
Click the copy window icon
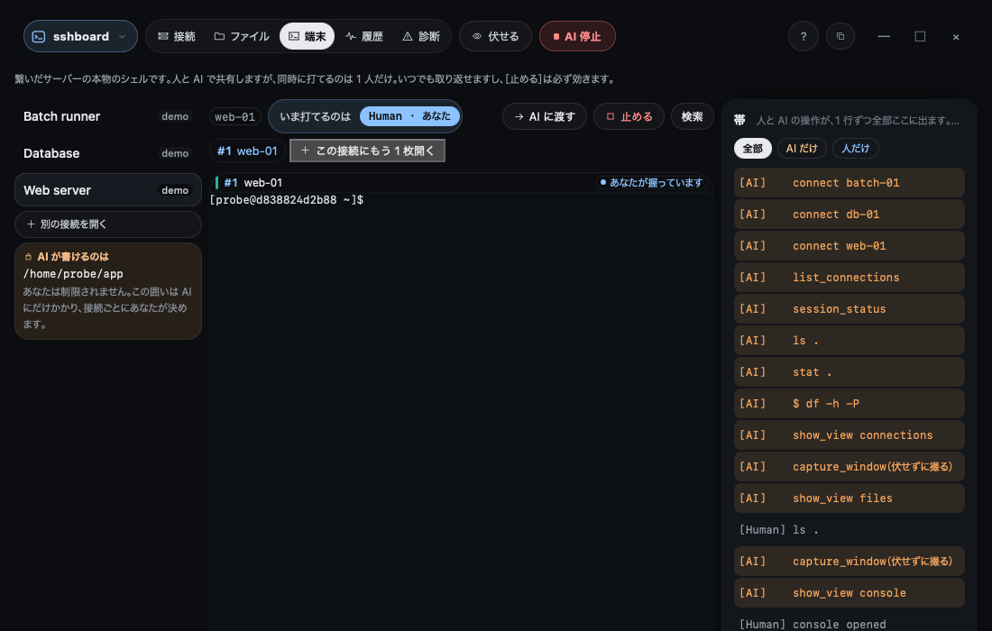click(x=840, y=37)
